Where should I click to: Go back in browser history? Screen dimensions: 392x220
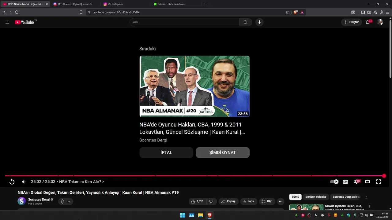(x=4, y=12)
